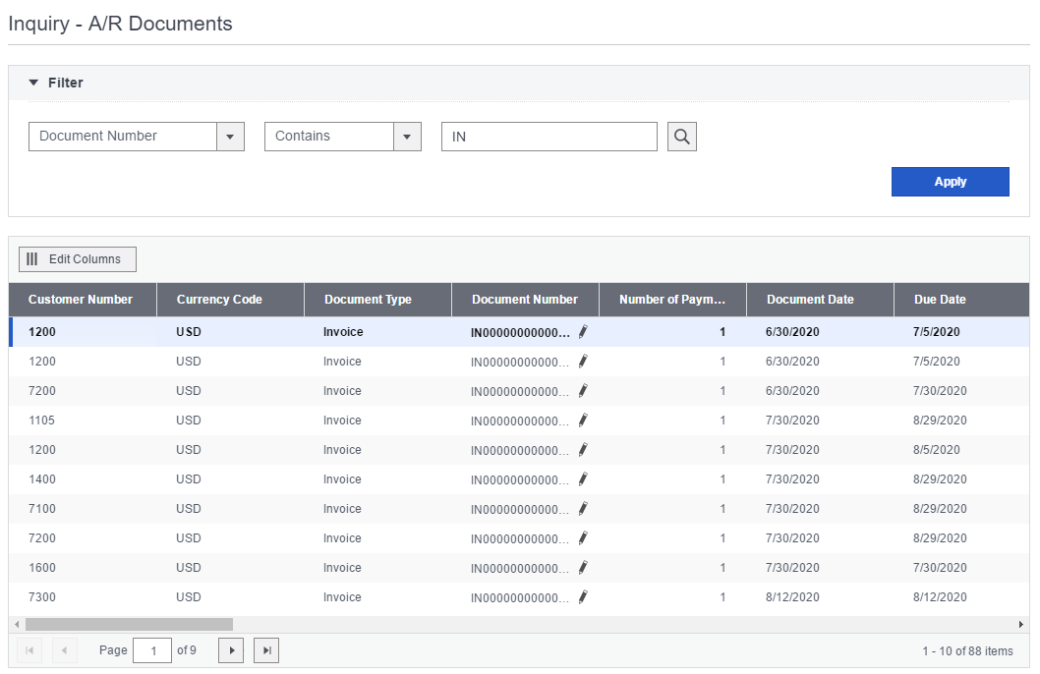Click pencil icon in 7200 row due 7/30/2020

pyautogui.click(x=583, y=391)
